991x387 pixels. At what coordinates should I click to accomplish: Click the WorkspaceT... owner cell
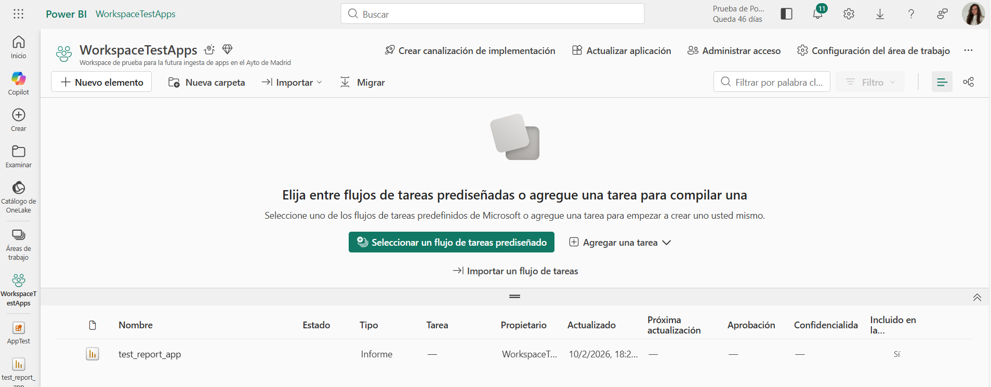pyautogui.click(x=529, y=354)
